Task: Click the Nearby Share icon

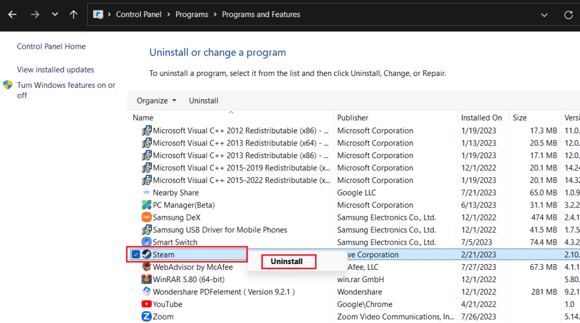Action: (x=147, y=193)
